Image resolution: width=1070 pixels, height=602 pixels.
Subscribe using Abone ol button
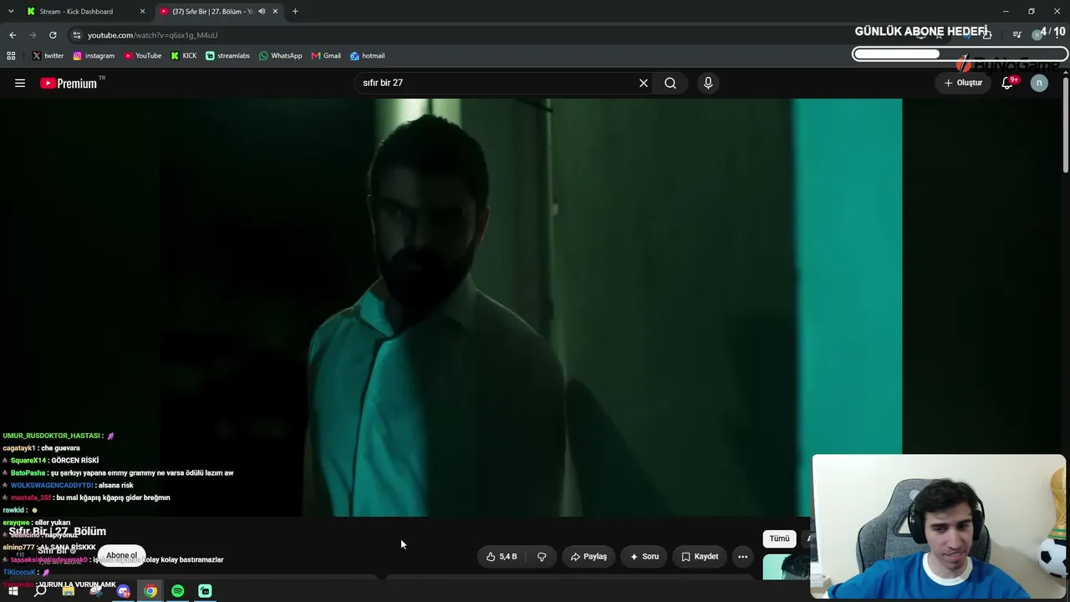(121, 555)
